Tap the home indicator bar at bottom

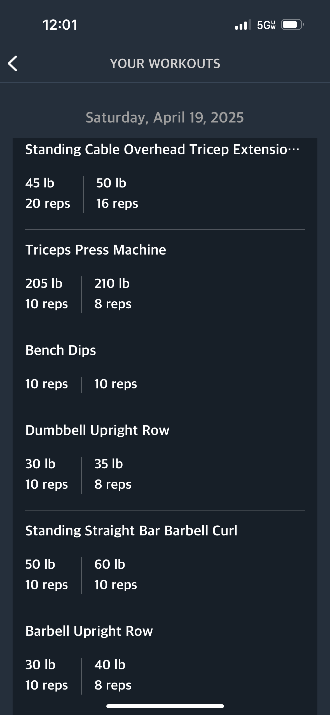[165, 706]
